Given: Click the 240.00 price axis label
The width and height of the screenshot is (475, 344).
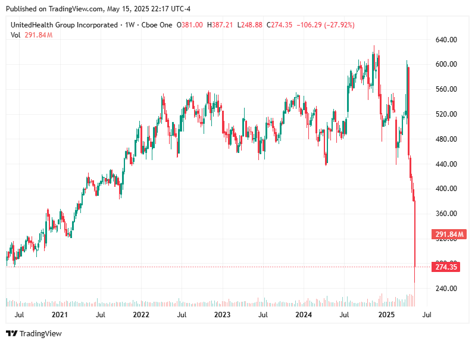Looking at the screenshot, I should coord(446,288).
